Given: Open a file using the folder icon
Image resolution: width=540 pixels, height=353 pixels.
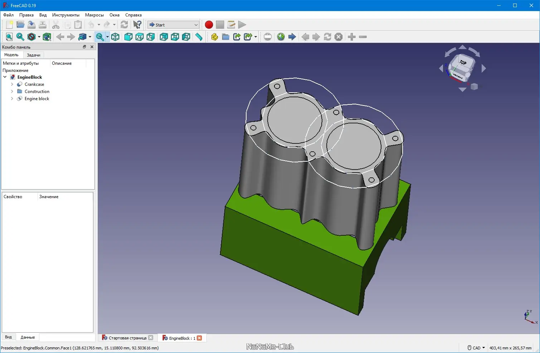Looking at the screenshot, I should 20,25.
